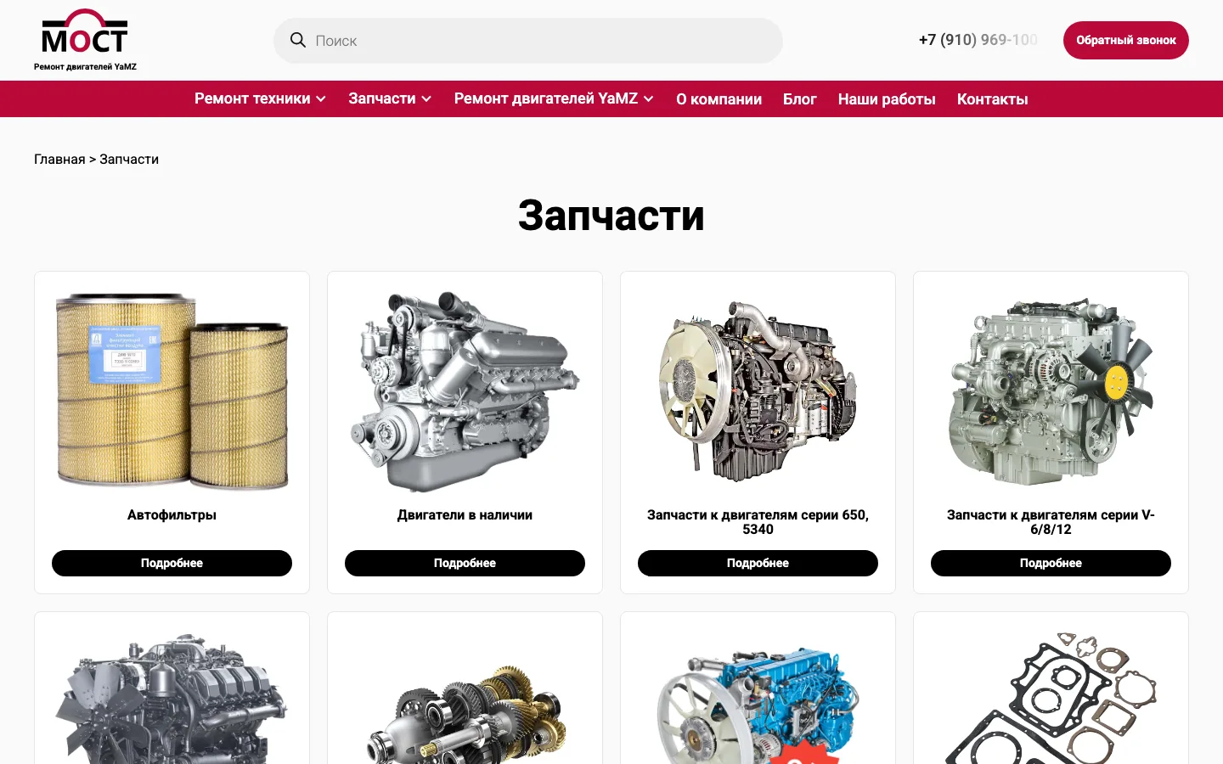Viewport: 1223px width, 764px height.
Task: Expand the Запчасти menu chevron
Action: pos(426,99)
